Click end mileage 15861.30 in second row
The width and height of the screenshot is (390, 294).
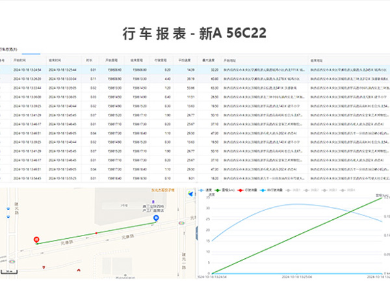click(140, 79)
